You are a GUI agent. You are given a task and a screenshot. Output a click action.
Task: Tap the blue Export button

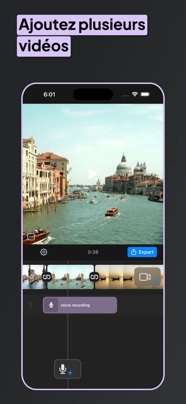(142, 252)
